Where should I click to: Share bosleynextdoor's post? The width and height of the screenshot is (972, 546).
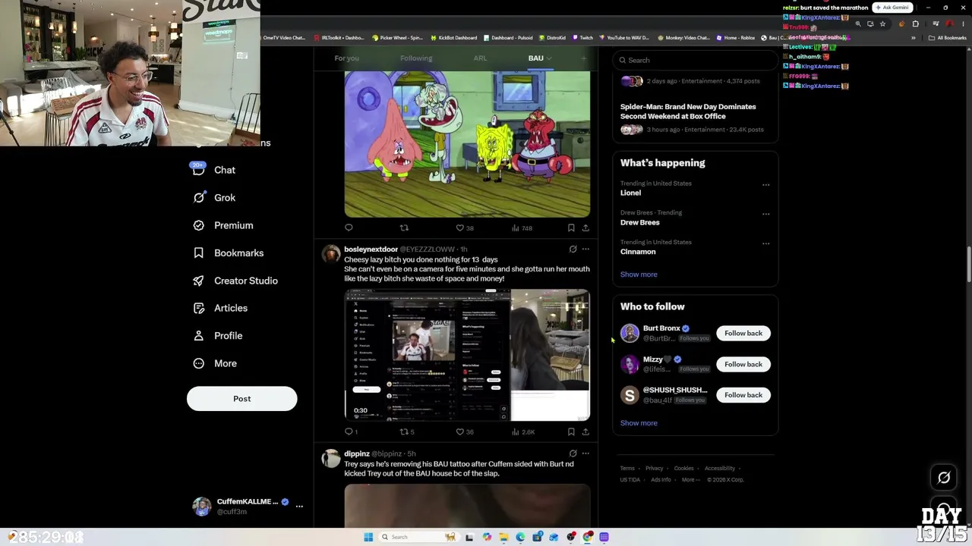[585, 431]
